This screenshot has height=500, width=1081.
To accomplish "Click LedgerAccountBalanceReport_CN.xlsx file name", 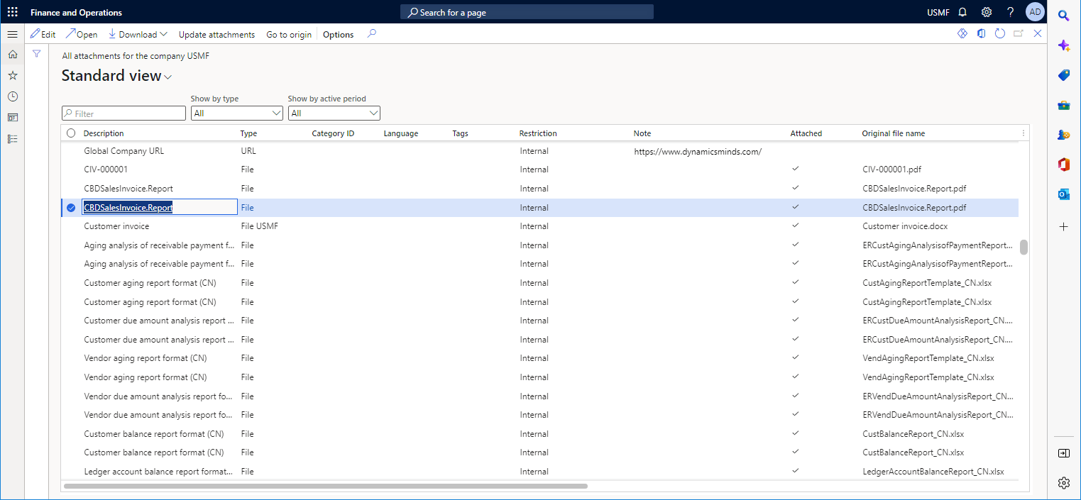I will 933,472.
